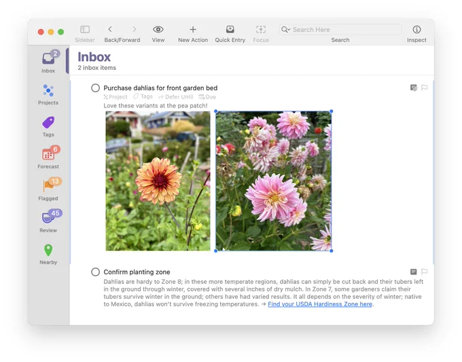Show the Flagged perspective
462x362 pixels.
(x=48, y=189)
